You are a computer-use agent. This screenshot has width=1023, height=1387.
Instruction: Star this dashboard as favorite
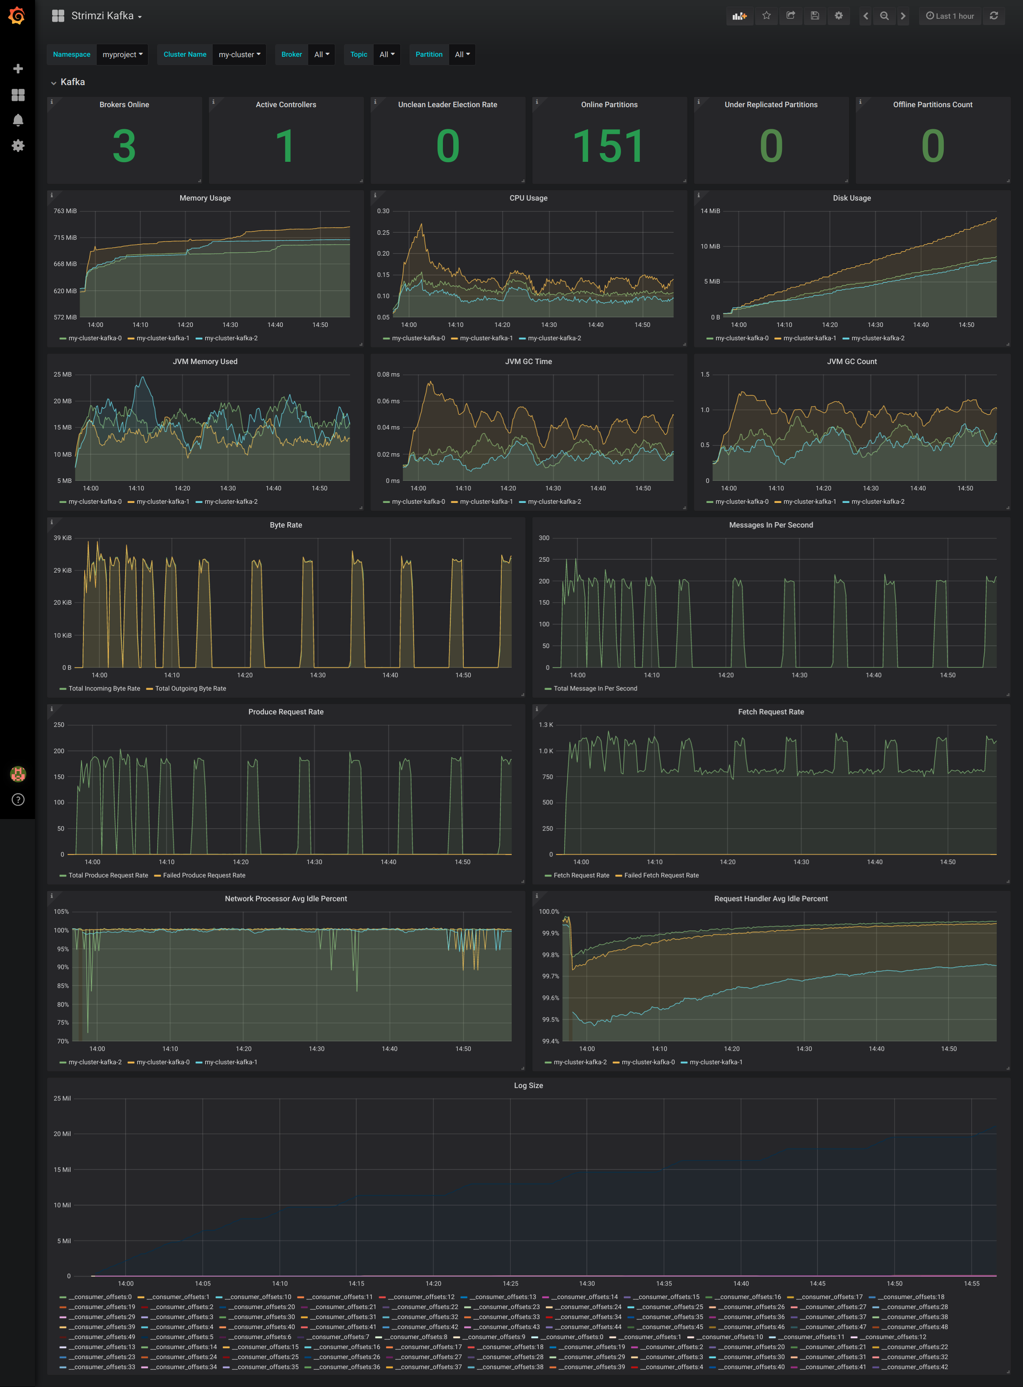click(766, 16)
